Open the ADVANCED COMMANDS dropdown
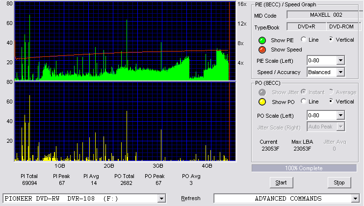 (355, 199)
